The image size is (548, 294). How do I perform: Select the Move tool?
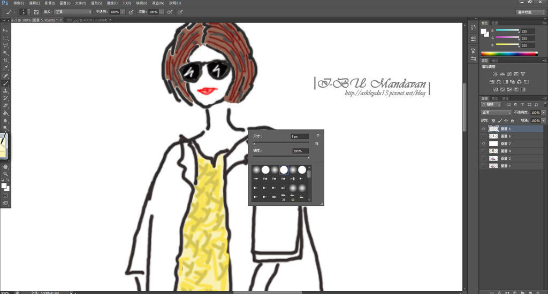click(5, 30)
